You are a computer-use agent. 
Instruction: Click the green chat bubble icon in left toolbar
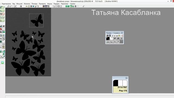(2, 63)
